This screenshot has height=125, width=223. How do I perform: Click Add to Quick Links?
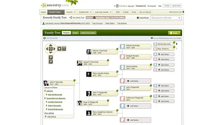pos(176,12)
